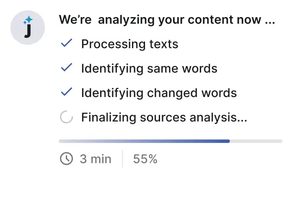This screenshot has width=300, height=204.
Task: Click the checkmark beside Processing texts
Action: (x=67, y=43)
